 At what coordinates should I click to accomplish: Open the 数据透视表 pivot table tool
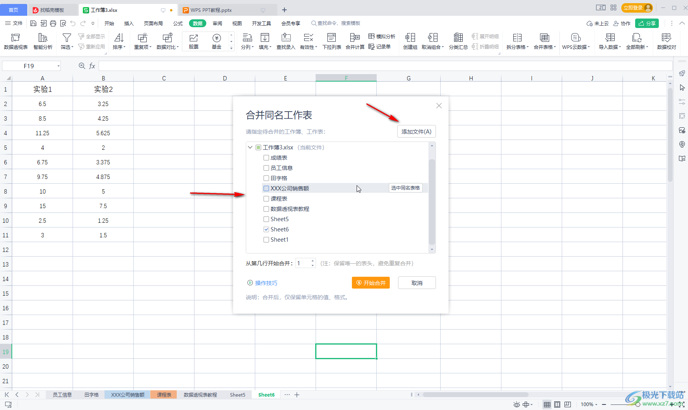[x=16, y=41]
